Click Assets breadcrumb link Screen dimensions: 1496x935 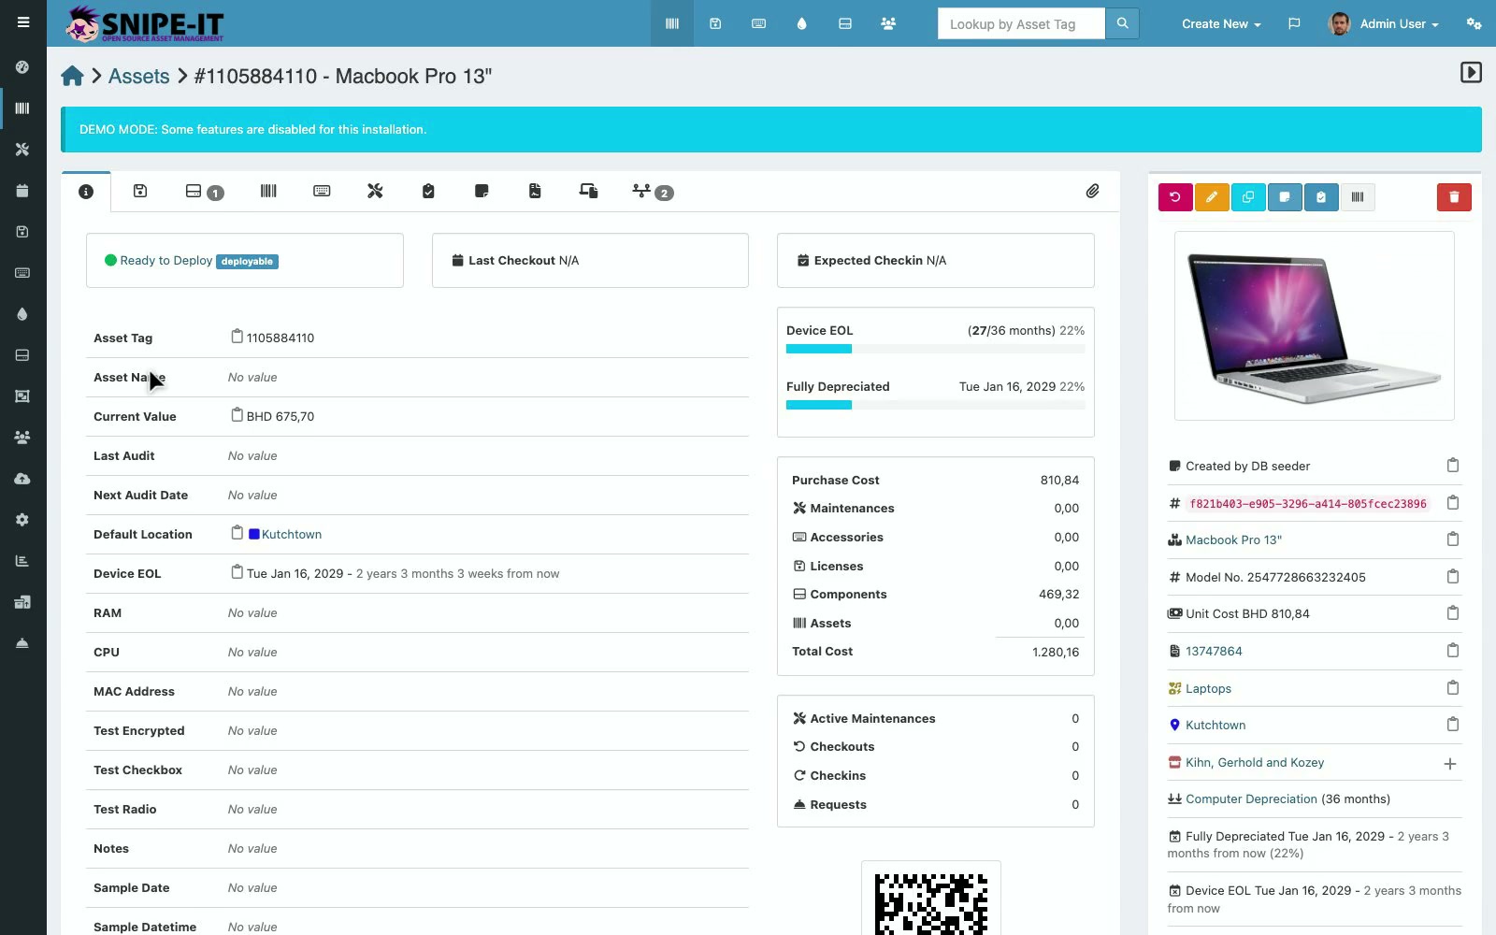[x=139, y=76]
